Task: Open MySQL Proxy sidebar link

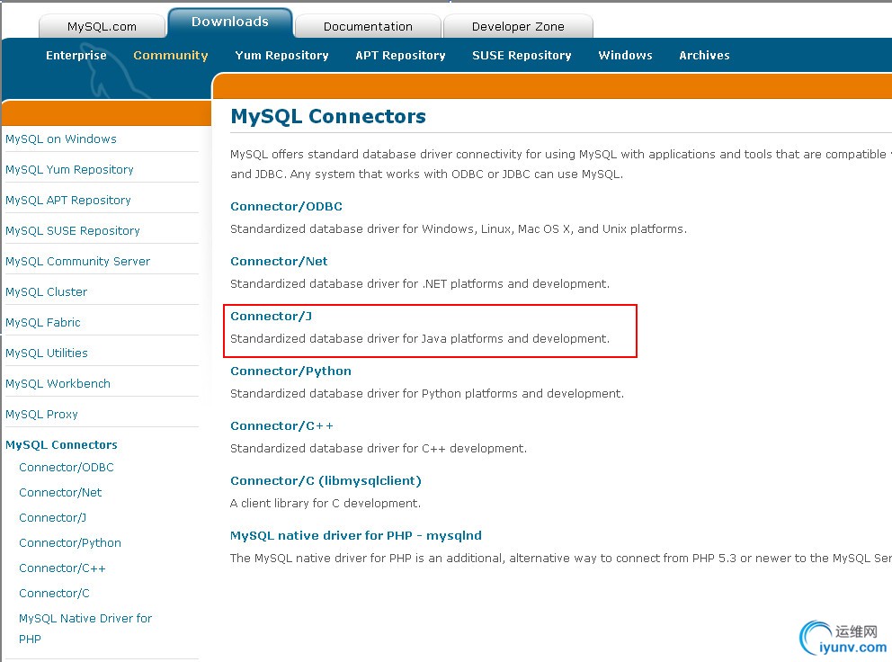Action: pyautogui.click(x=41, y=415)
